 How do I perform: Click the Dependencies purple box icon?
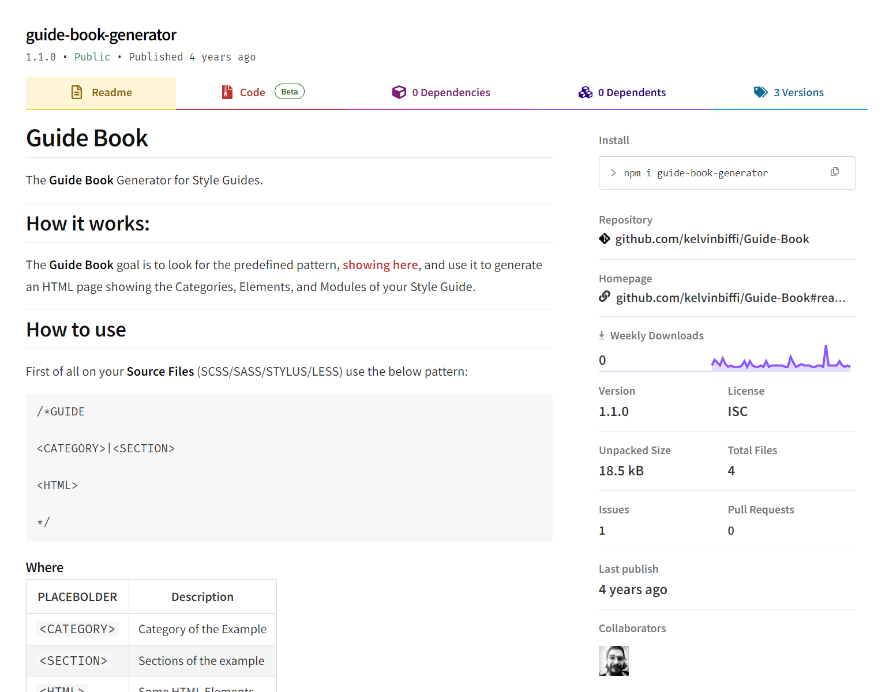(399, 92)
